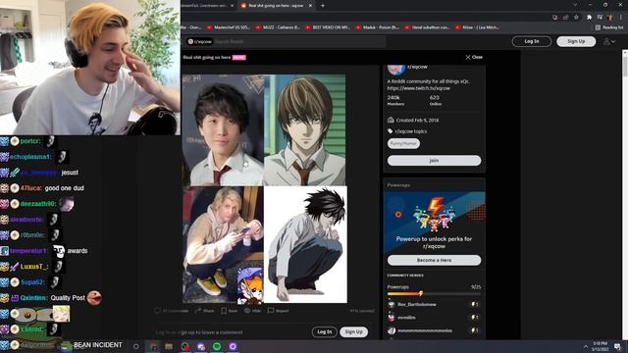
Task: Click the Log In button in the Reddit header
Action: (x=532, y=41)
